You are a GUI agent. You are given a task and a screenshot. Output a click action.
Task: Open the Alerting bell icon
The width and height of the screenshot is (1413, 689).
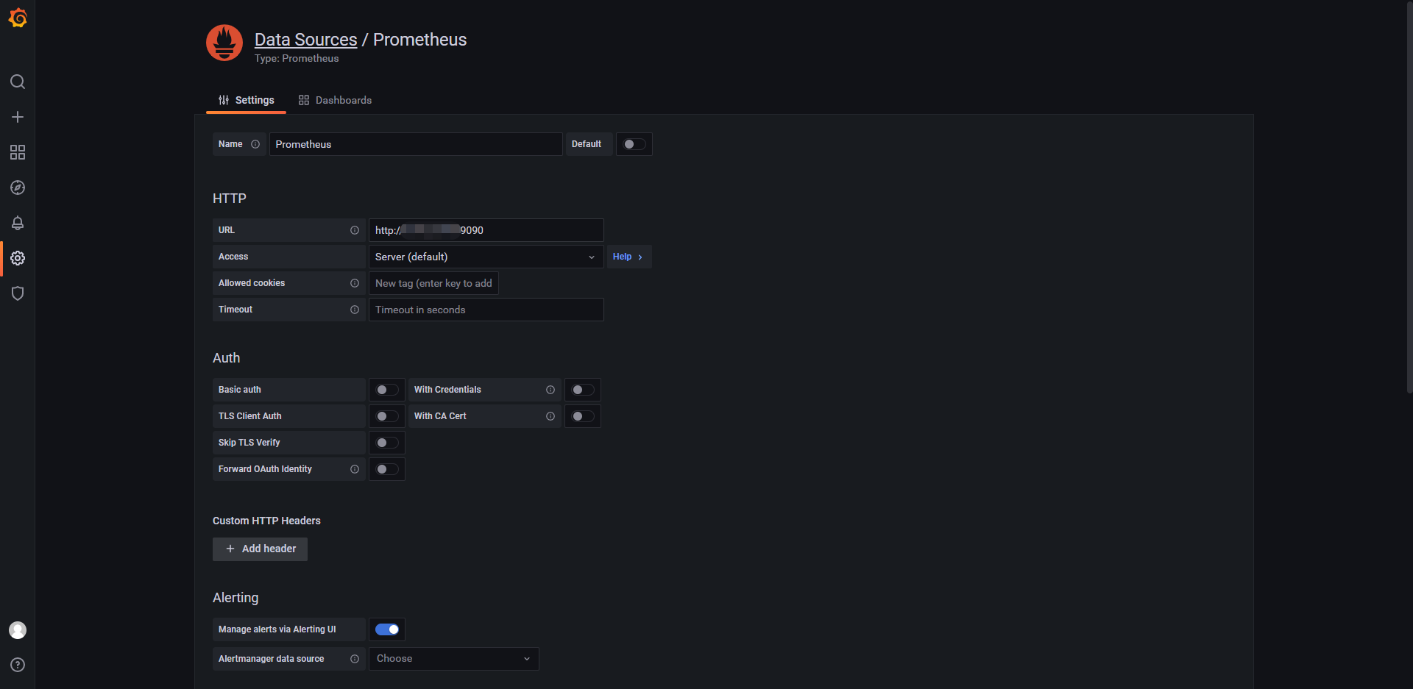point(18,223)
